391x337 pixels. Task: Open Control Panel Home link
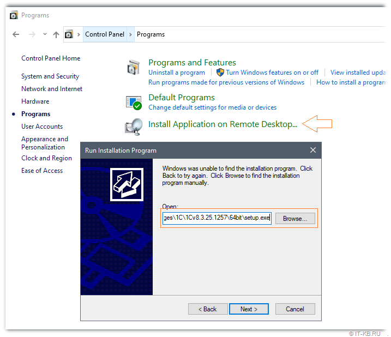tap(51, 58)
